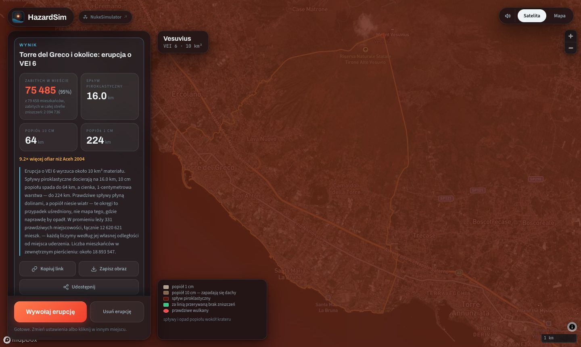Screen dimensions: 581x347
Task: Click the "Torre Annunziata" map label
Action: (x=470, y=309)
